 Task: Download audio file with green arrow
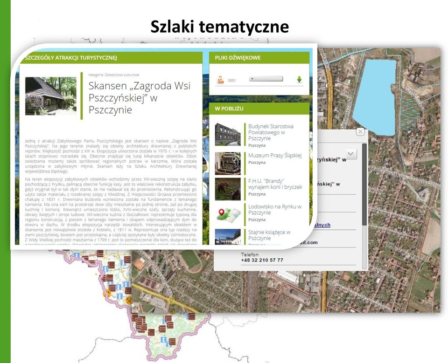pyautogui.click(x=299, y=80)
